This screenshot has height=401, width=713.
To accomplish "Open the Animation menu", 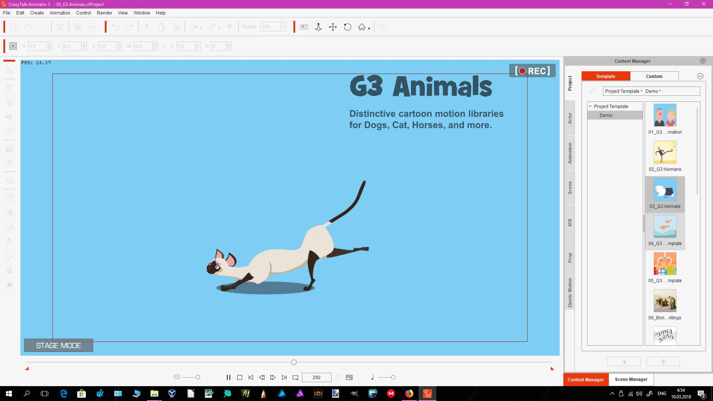I will (x=60, y=13).
